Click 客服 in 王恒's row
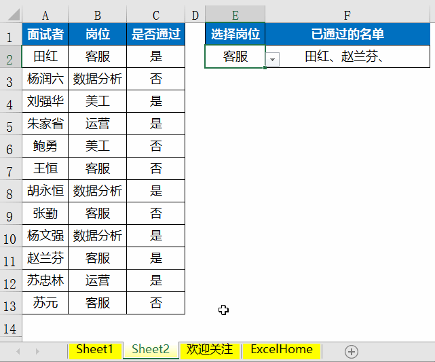 pyautogui.click(x=97, y=168)
